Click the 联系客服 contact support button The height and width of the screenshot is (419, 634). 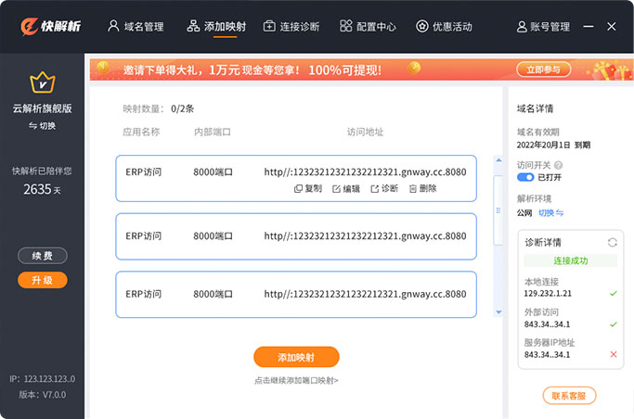coord(569,396)
